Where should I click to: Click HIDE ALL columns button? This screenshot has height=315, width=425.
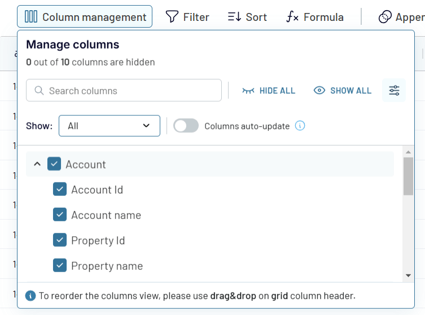269,90
